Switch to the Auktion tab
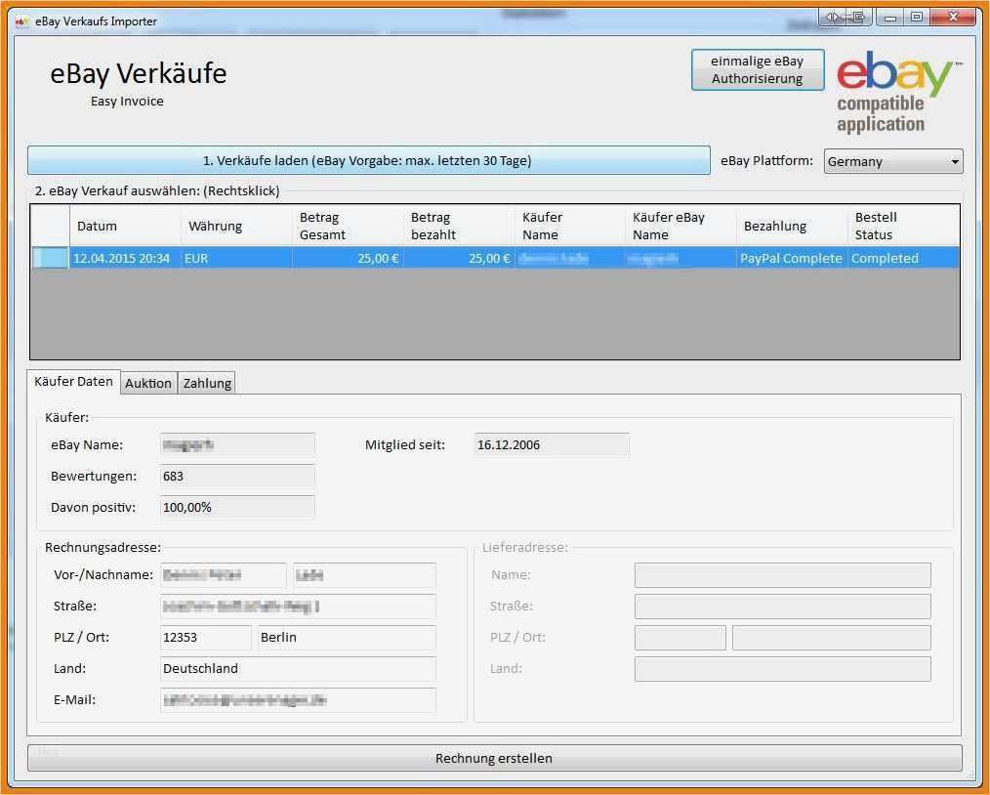 click(148, 383)
